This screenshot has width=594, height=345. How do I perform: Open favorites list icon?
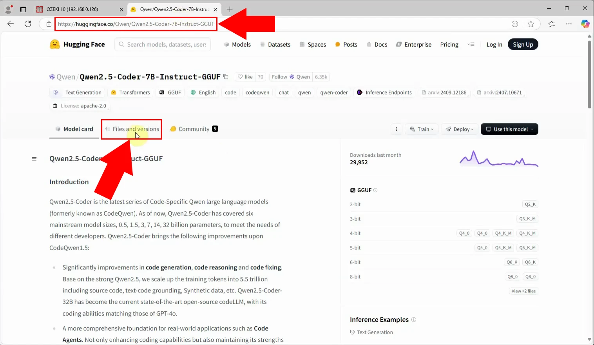click(x=552, y=24)
